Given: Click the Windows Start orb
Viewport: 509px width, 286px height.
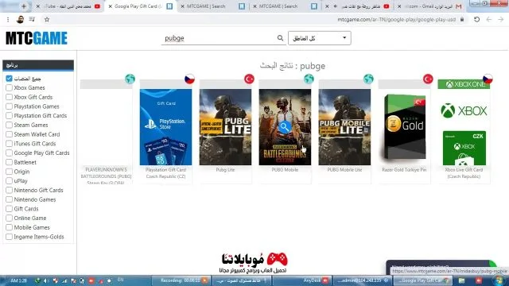Looking at the screenshot, I should point(499,280).
